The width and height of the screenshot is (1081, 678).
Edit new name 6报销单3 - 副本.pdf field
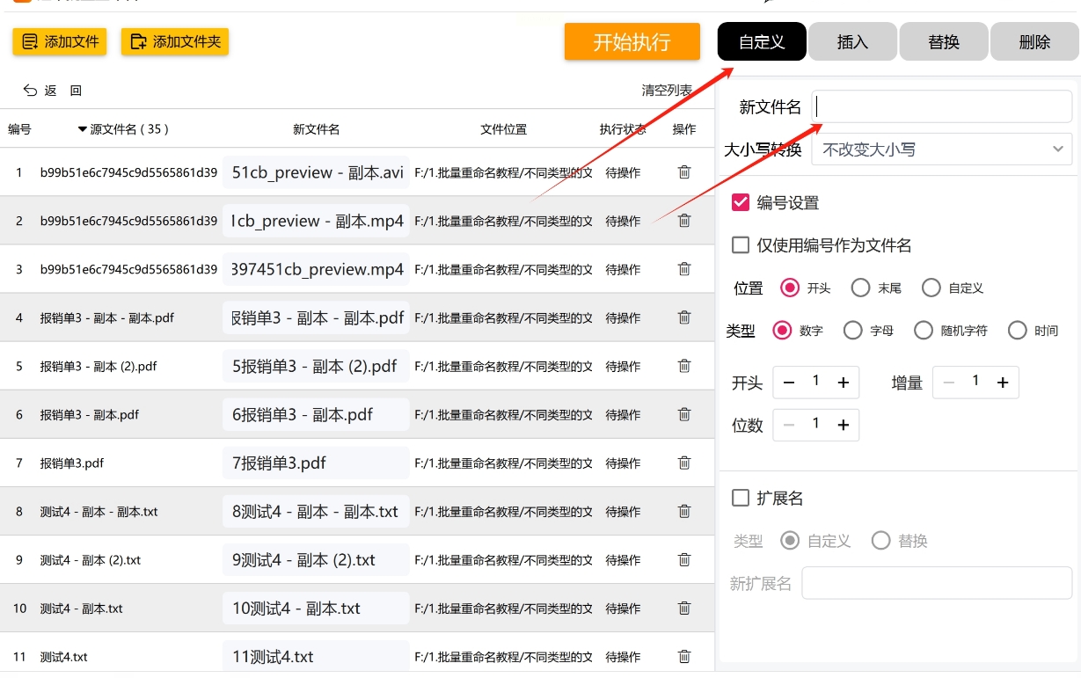pos(316,414)
